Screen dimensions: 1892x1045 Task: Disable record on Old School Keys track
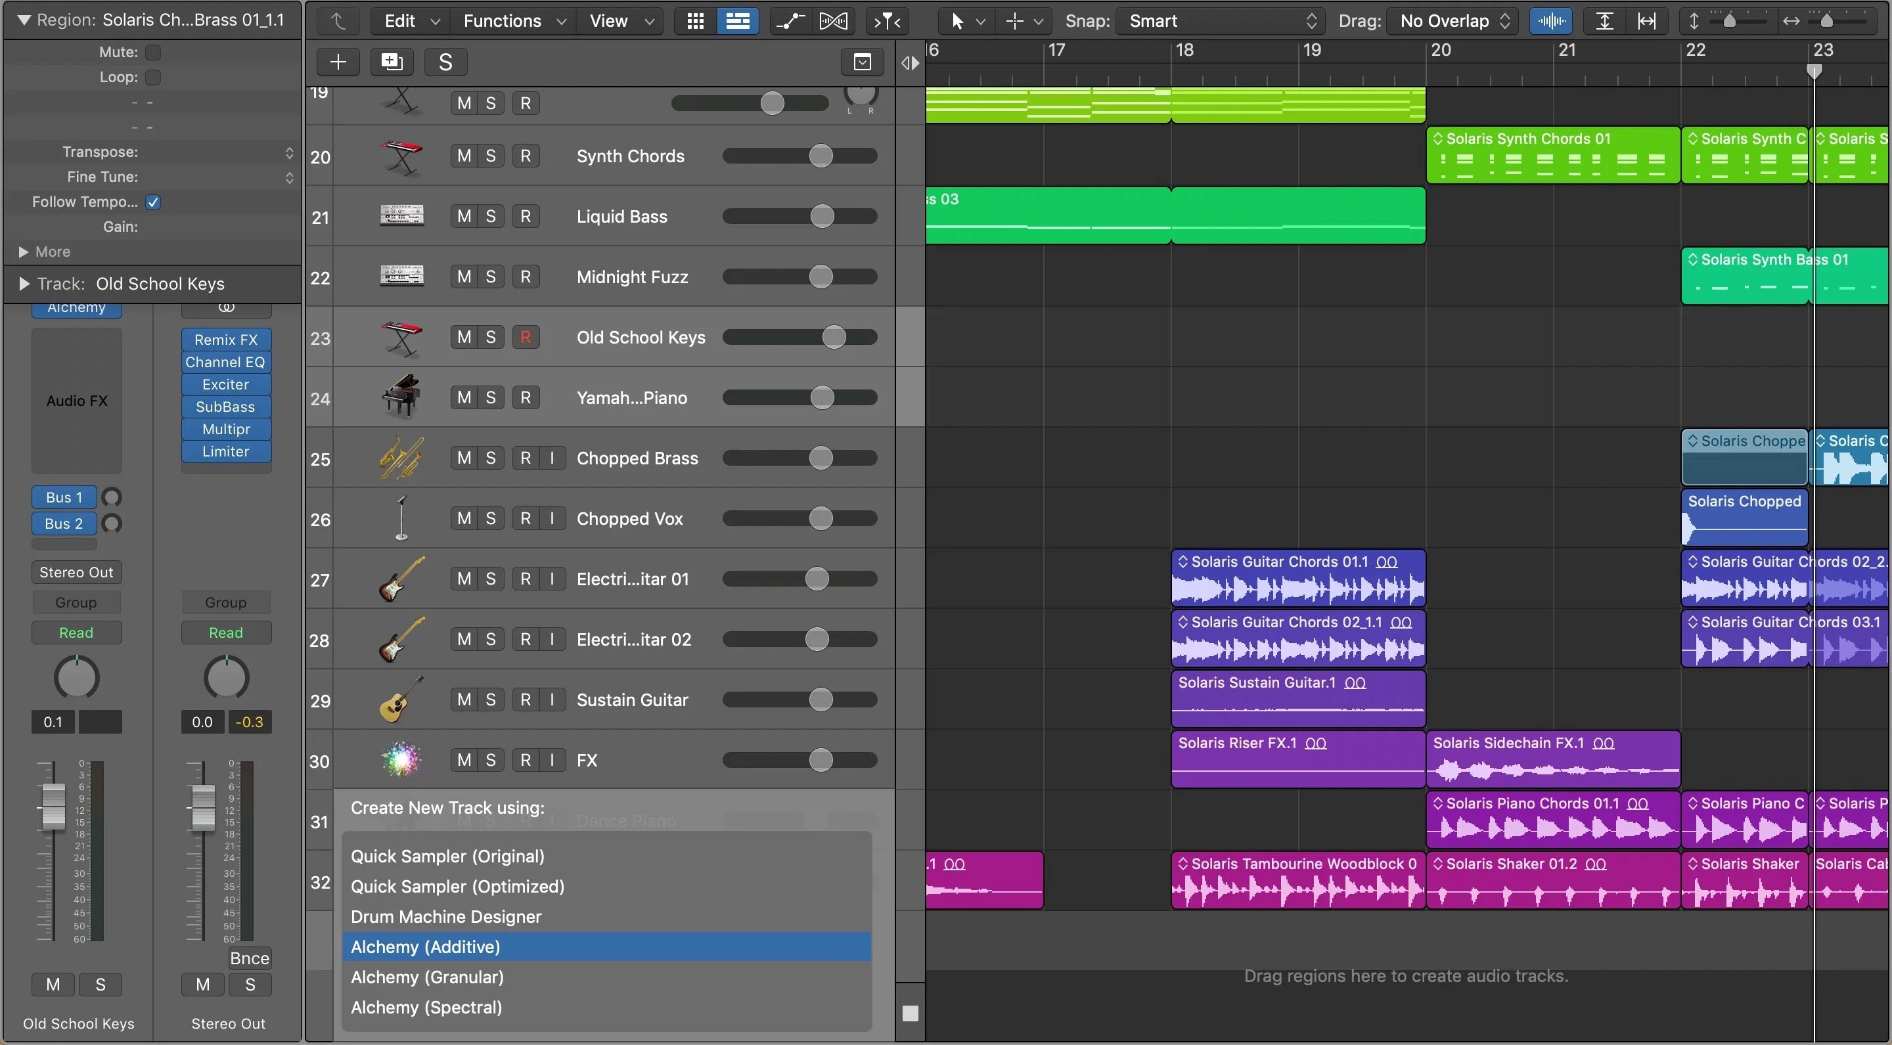(x=525, y=337)
